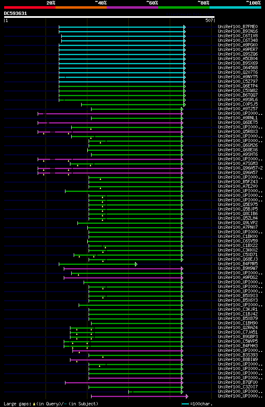Open hit UniRef100_B9IN16

pyautogui.click(x=238, y=31)
